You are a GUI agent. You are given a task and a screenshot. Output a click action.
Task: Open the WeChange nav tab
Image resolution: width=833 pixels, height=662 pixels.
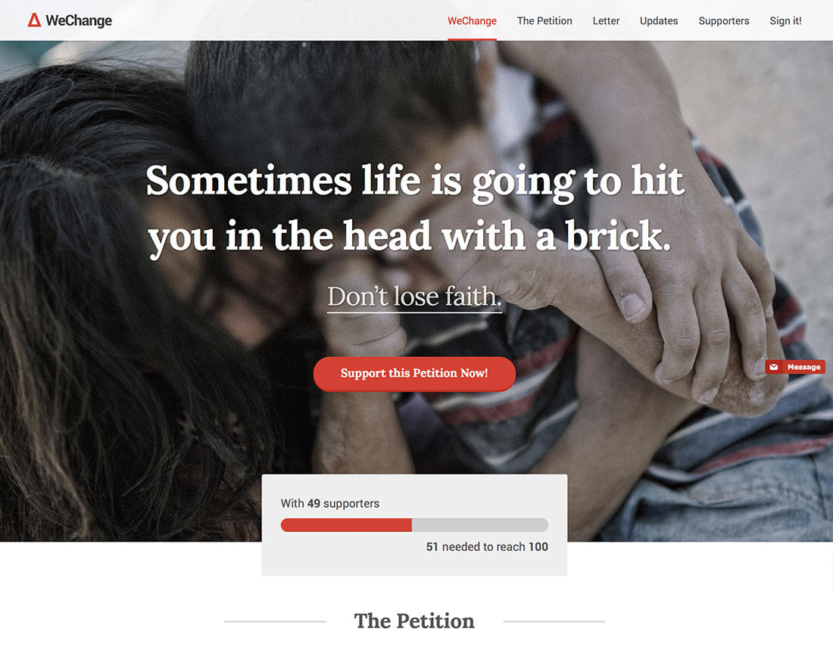[x=472, y=20]
